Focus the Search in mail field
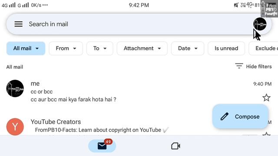Viewport: 278px width, 156px height. [x=139, y=24]
